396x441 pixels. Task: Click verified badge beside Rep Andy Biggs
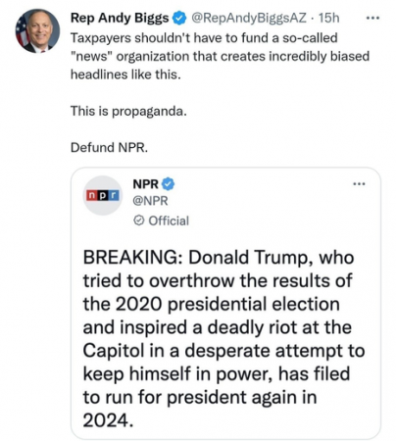[x=179, y=18]
